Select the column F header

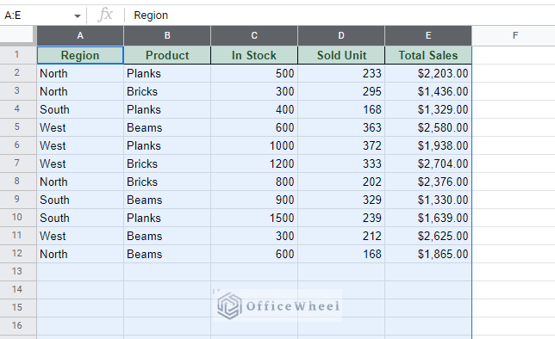(515, 35)
